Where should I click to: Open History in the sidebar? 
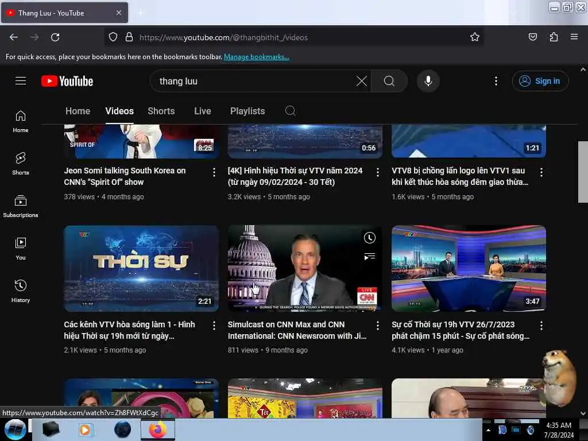(x=21, y=291)
